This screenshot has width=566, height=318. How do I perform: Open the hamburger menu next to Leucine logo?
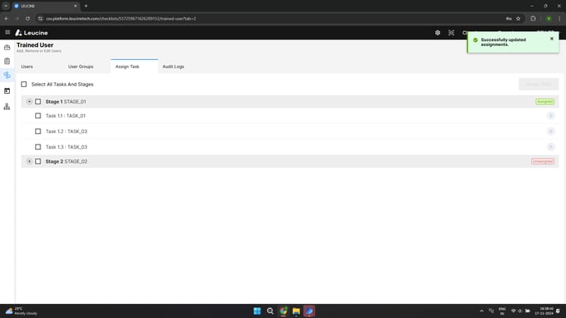7,32
